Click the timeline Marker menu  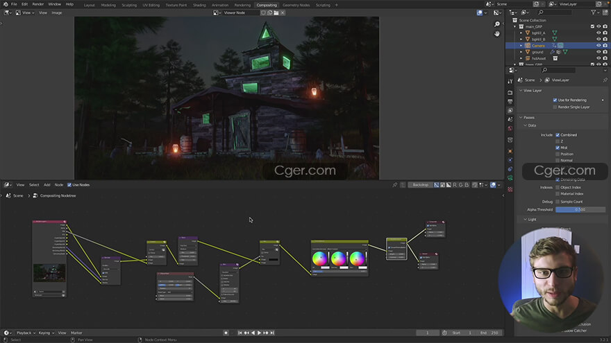(76, 333)
